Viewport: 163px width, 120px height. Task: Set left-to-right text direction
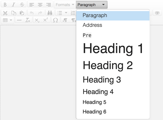coord(65,20)
